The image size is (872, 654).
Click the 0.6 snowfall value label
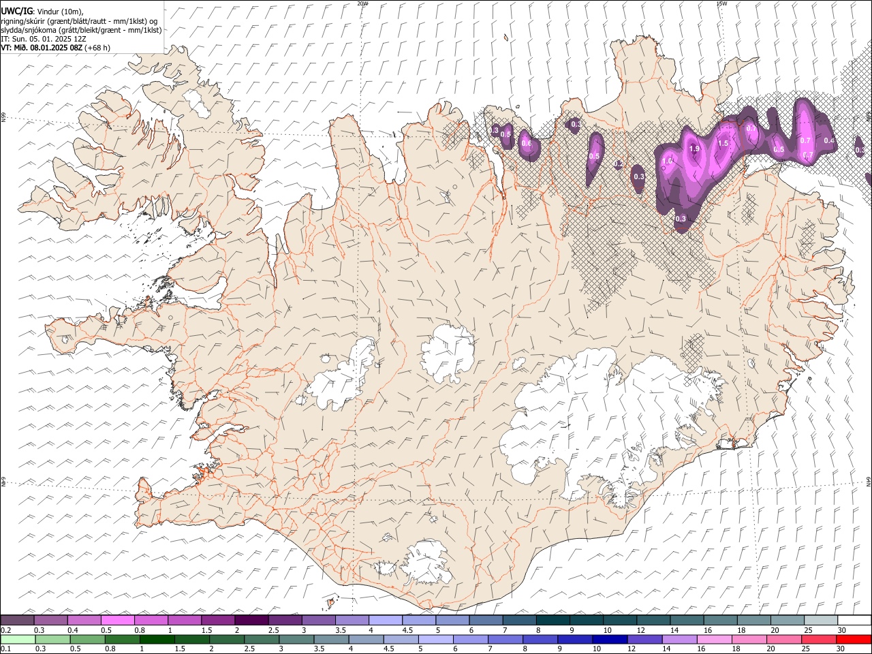tap(526, 143)
